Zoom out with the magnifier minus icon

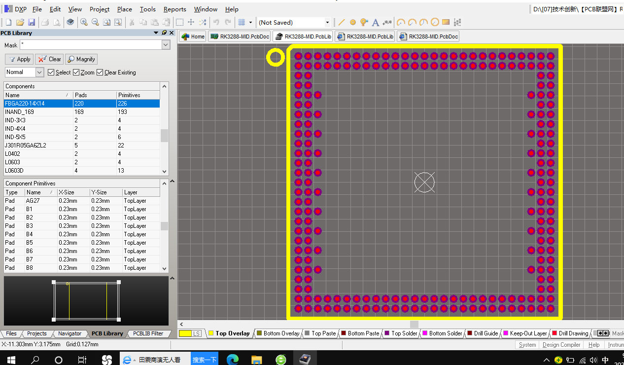[x=95, y=22]
